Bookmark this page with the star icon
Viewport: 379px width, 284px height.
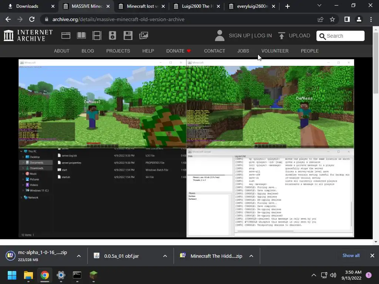coord(332,19)
